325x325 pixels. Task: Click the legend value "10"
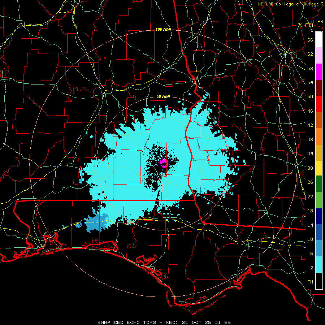click(x=310, y=239)
